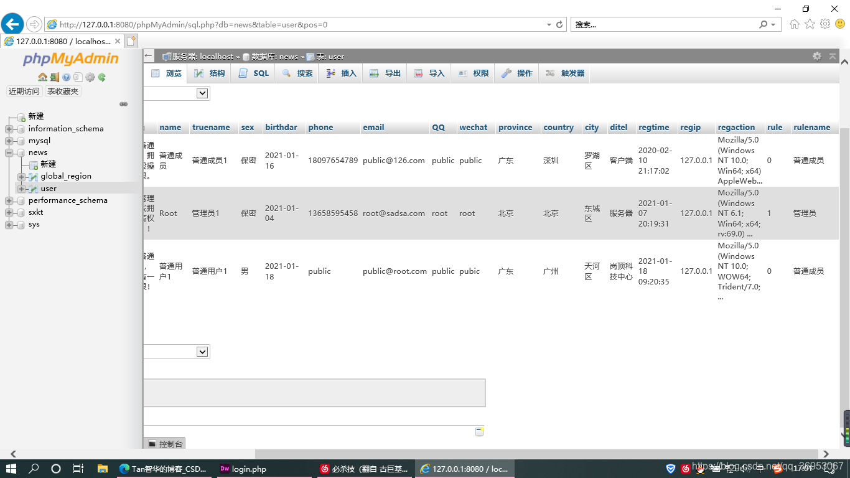This screenshot has width=850, height=478.
Task: Expand sxkt database node
Action: pos(9,213)
